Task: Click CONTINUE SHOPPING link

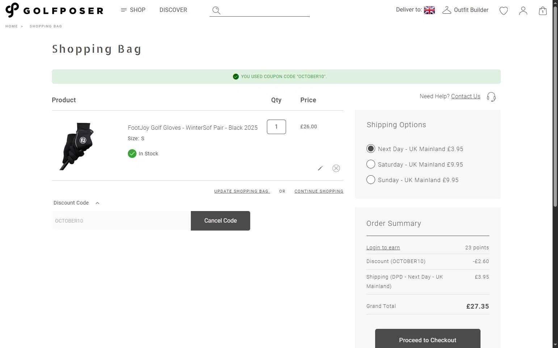Action: (x=319, y=191)
